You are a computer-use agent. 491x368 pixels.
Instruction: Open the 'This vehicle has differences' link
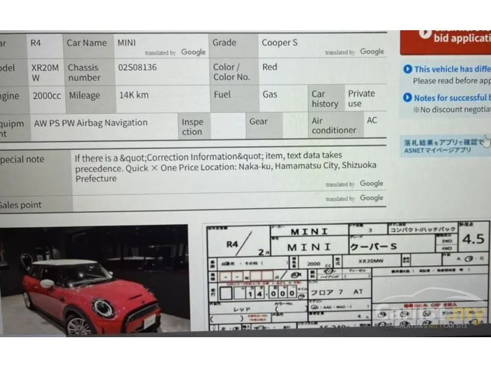452,69
